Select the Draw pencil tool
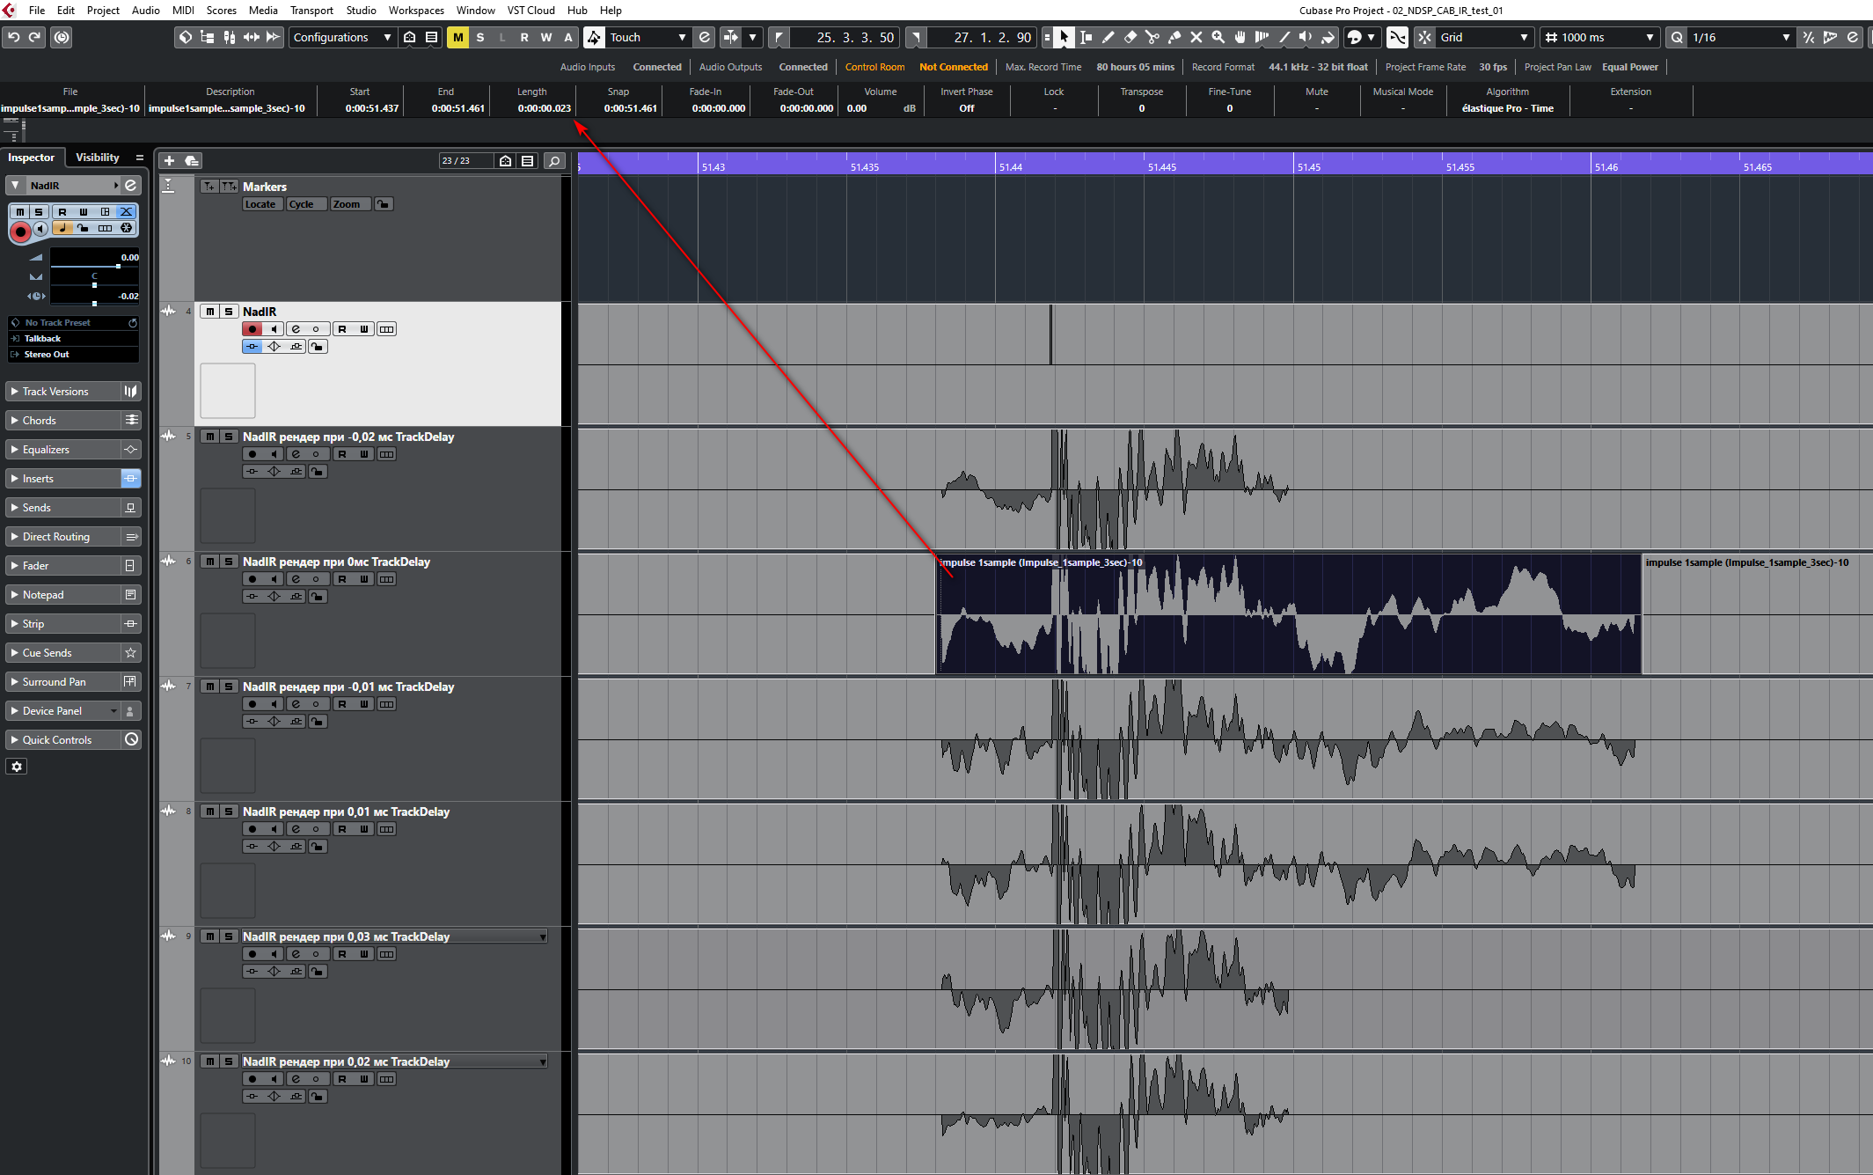This screenshot has height=1175, width=1873. 1108,37
